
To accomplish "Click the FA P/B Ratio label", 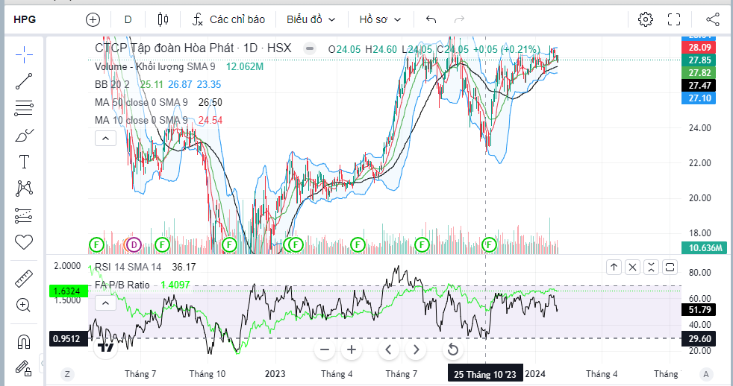I will (122, 285).
